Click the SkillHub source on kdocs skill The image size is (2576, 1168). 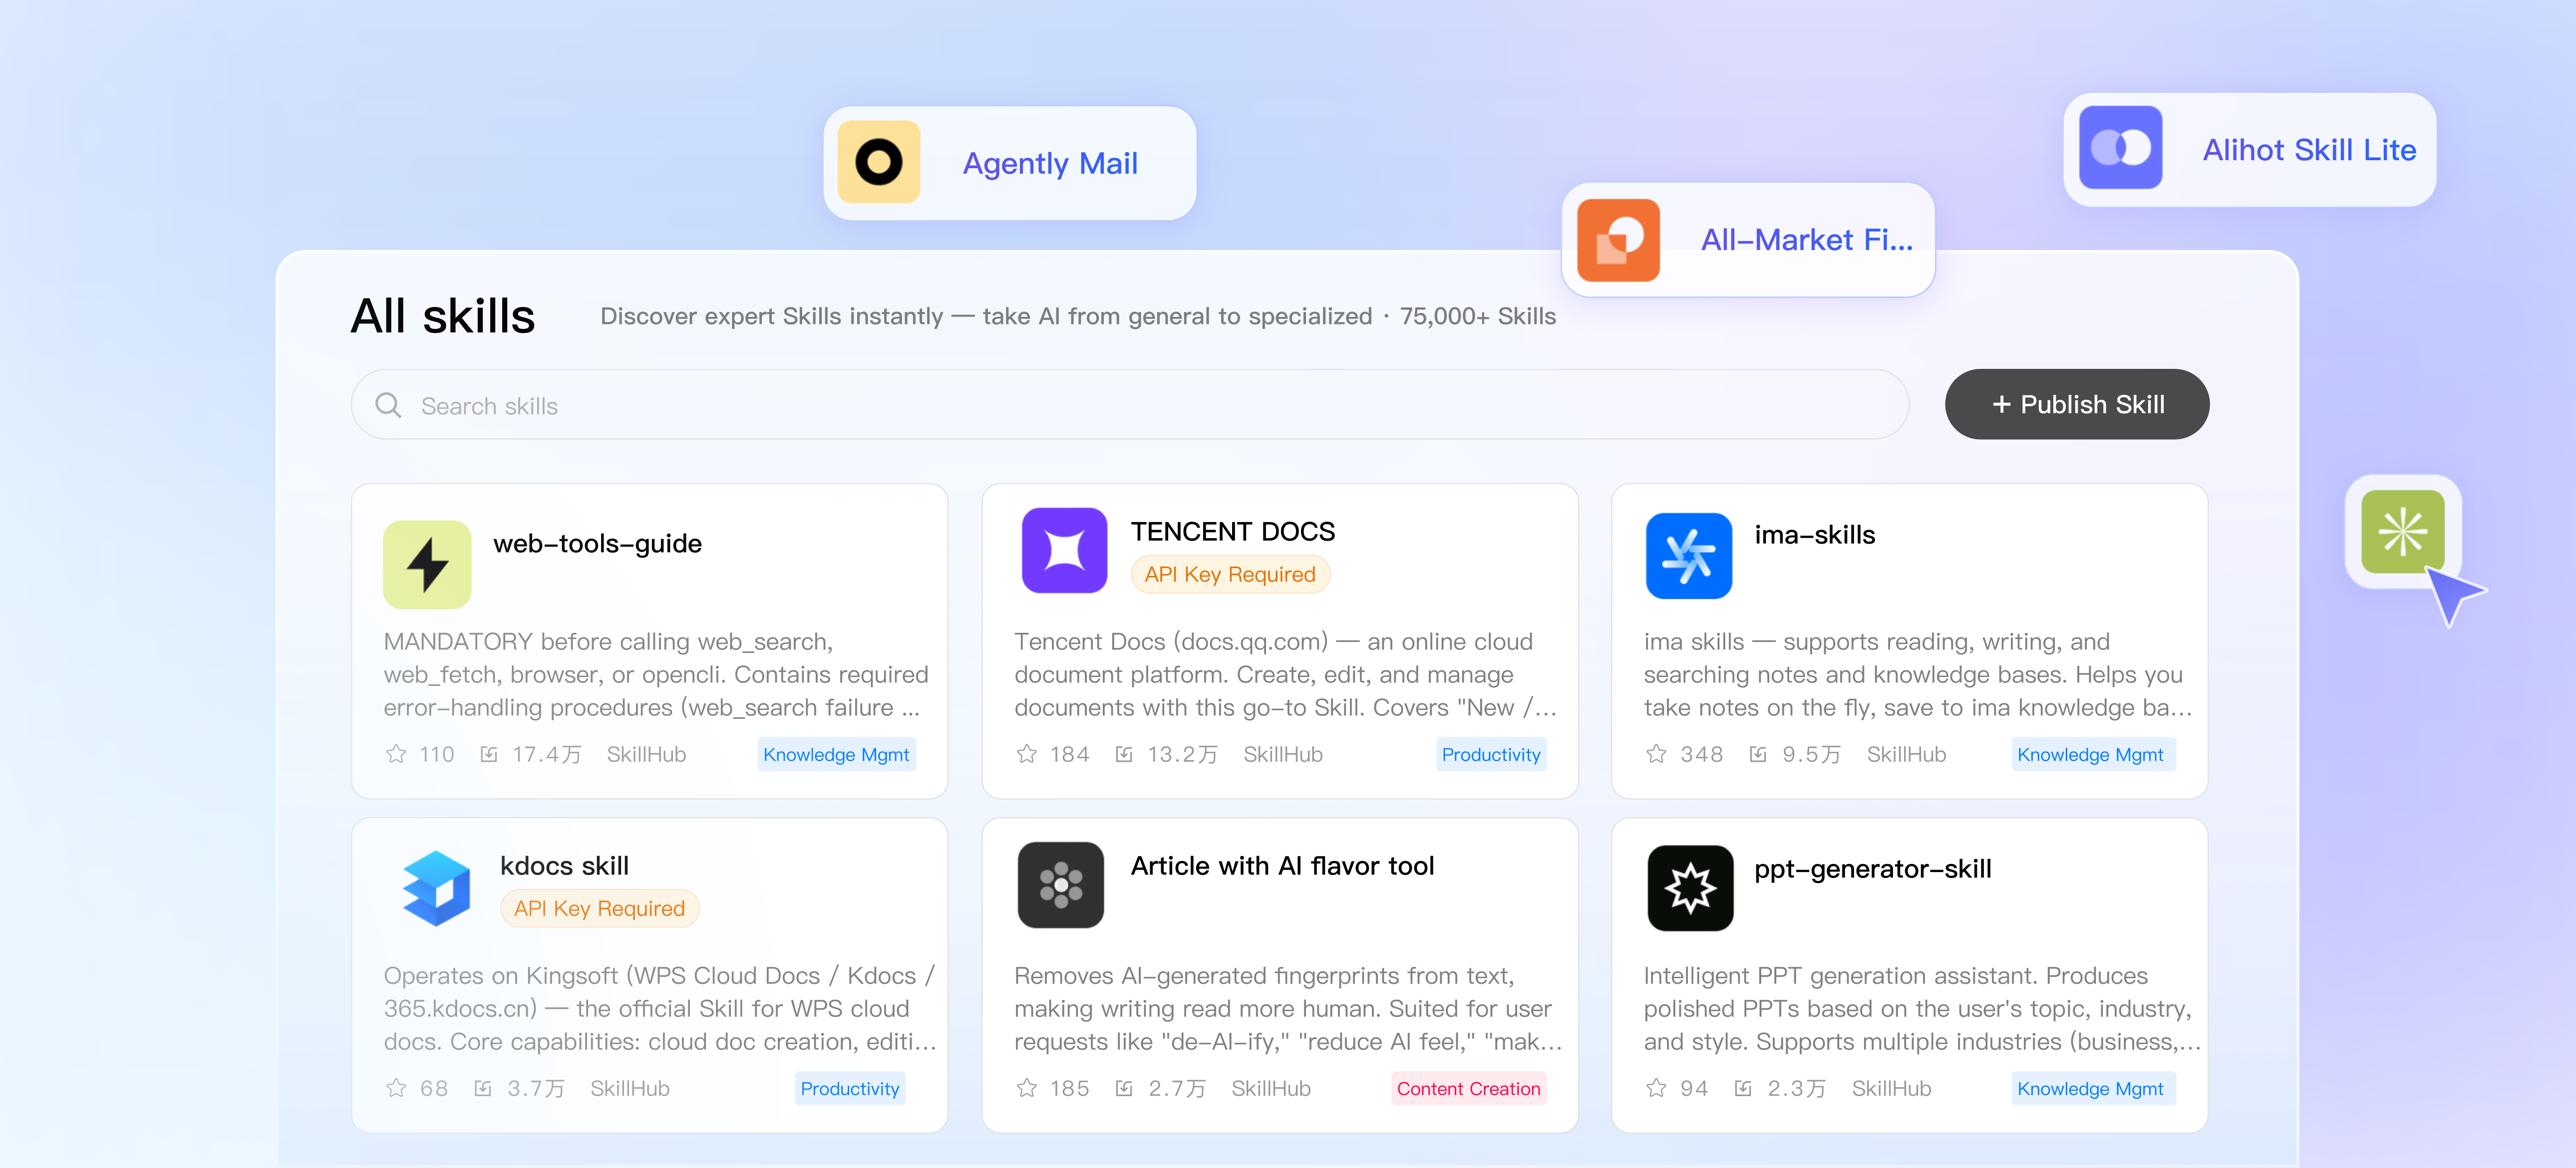630,1088
